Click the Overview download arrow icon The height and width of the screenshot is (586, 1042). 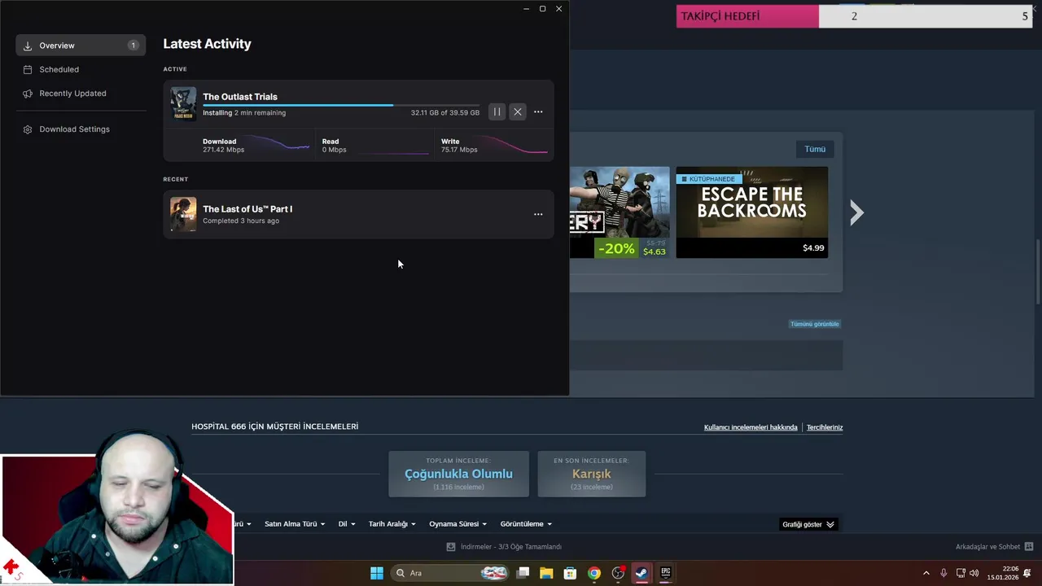[28, 46]
